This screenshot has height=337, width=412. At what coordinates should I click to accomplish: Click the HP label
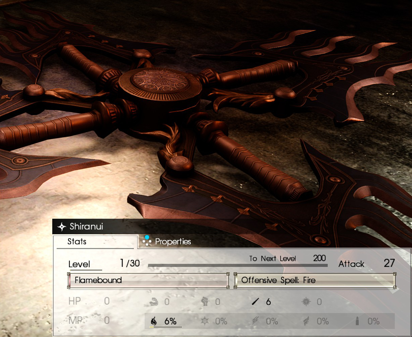[x=75, y=301]
